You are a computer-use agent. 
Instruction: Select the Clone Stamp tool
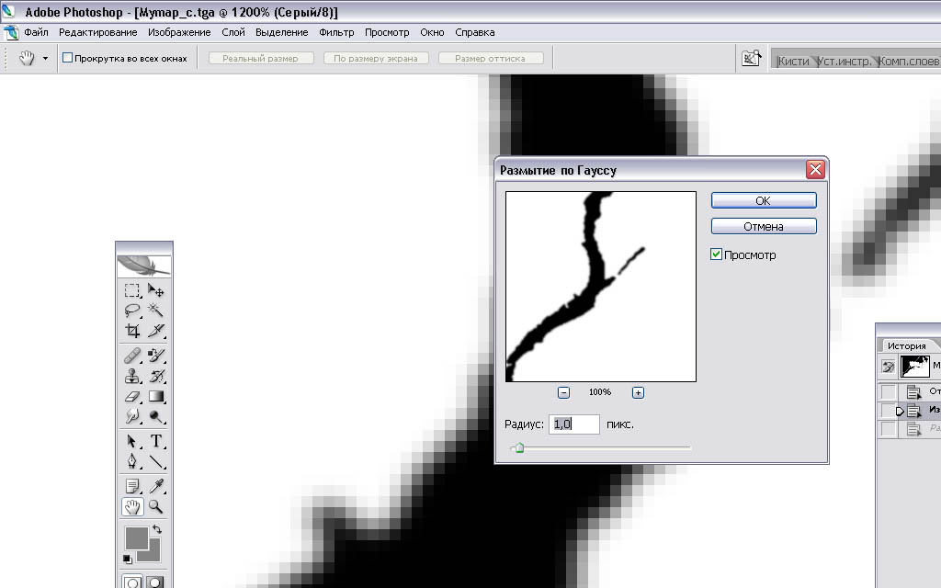132,376
